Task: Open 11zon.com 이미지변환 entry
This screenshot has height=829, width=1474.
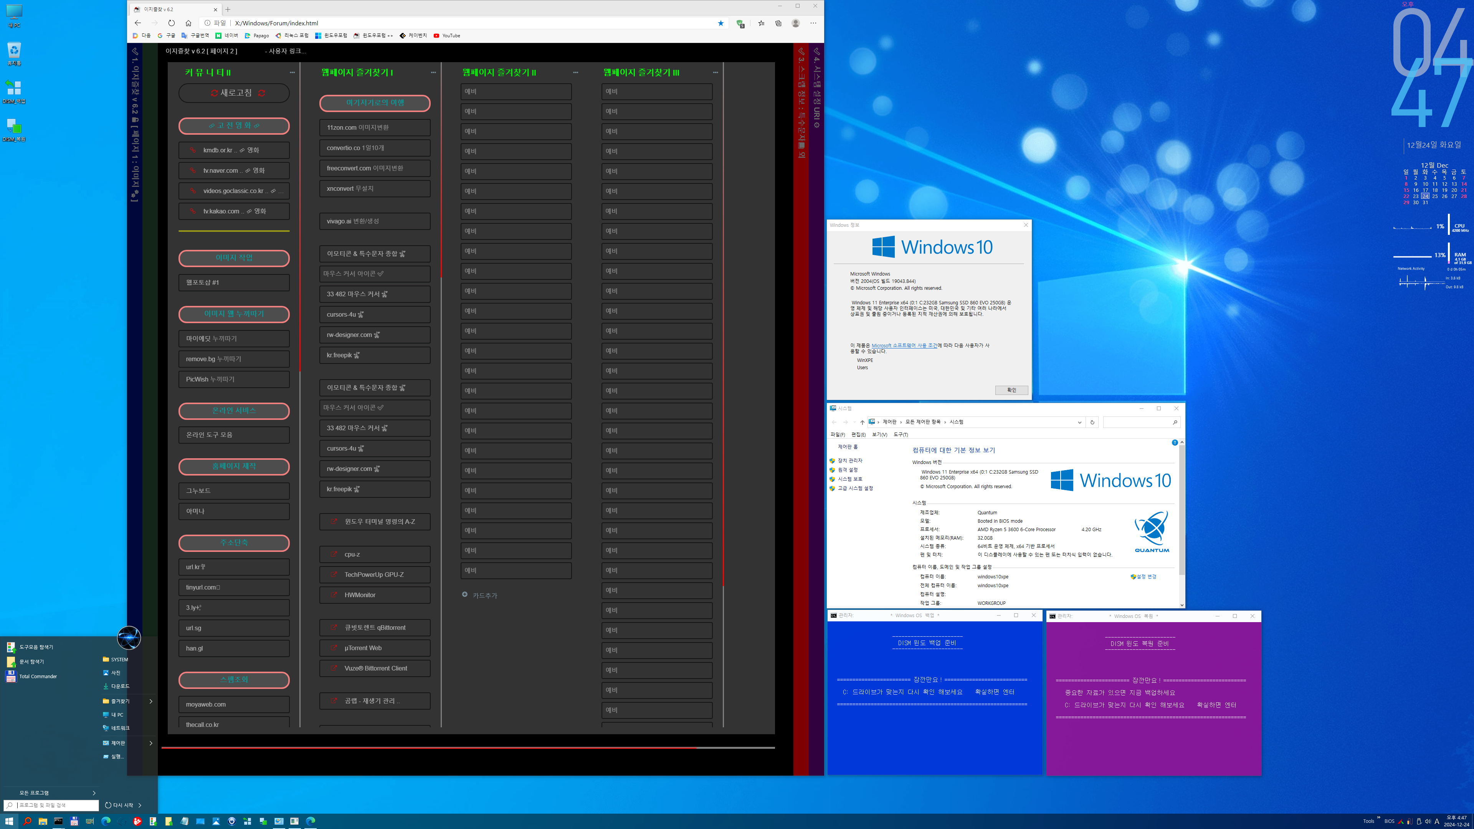Action: (x=375, y=127)
